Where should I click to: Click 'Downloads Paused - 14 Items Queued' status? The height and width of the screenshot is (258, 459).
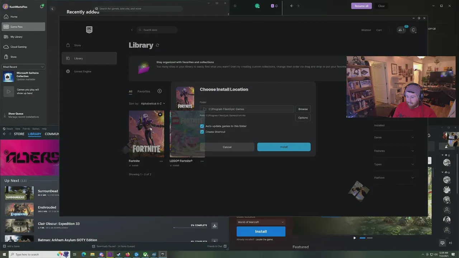(x=114, y=246)
